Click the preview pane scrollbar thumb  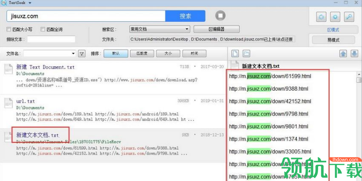tap(359, 80)
